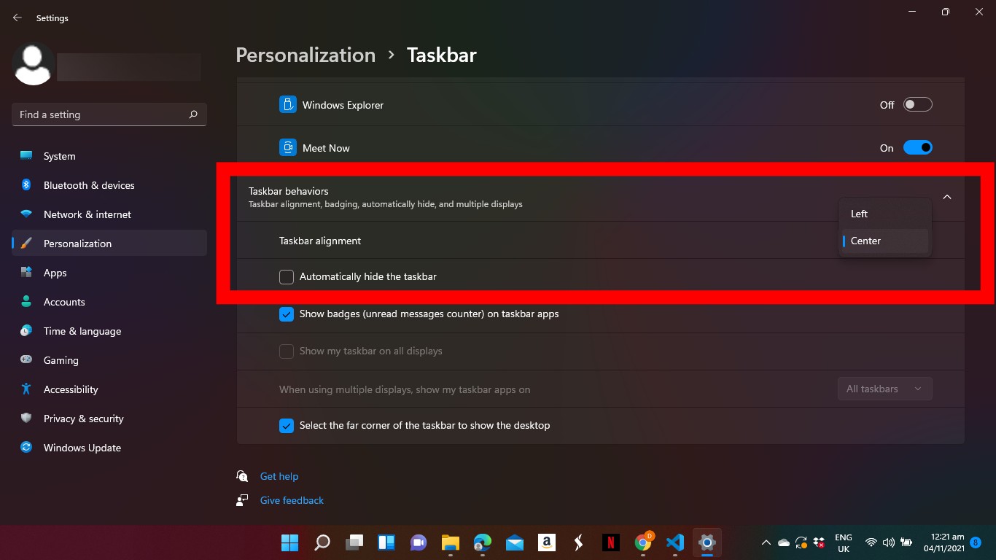The width and height of the screenshot is (996, 560).
Task: Open taskbar Search
Action: [322, 542]
